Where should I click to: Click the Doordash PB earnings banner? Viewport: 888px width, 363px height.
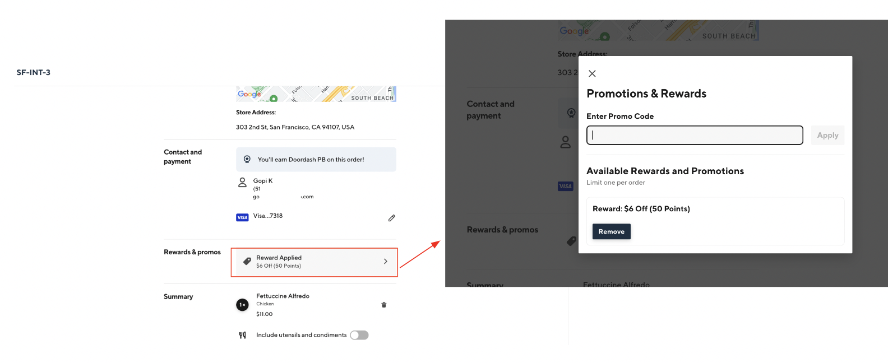point(316,160)
